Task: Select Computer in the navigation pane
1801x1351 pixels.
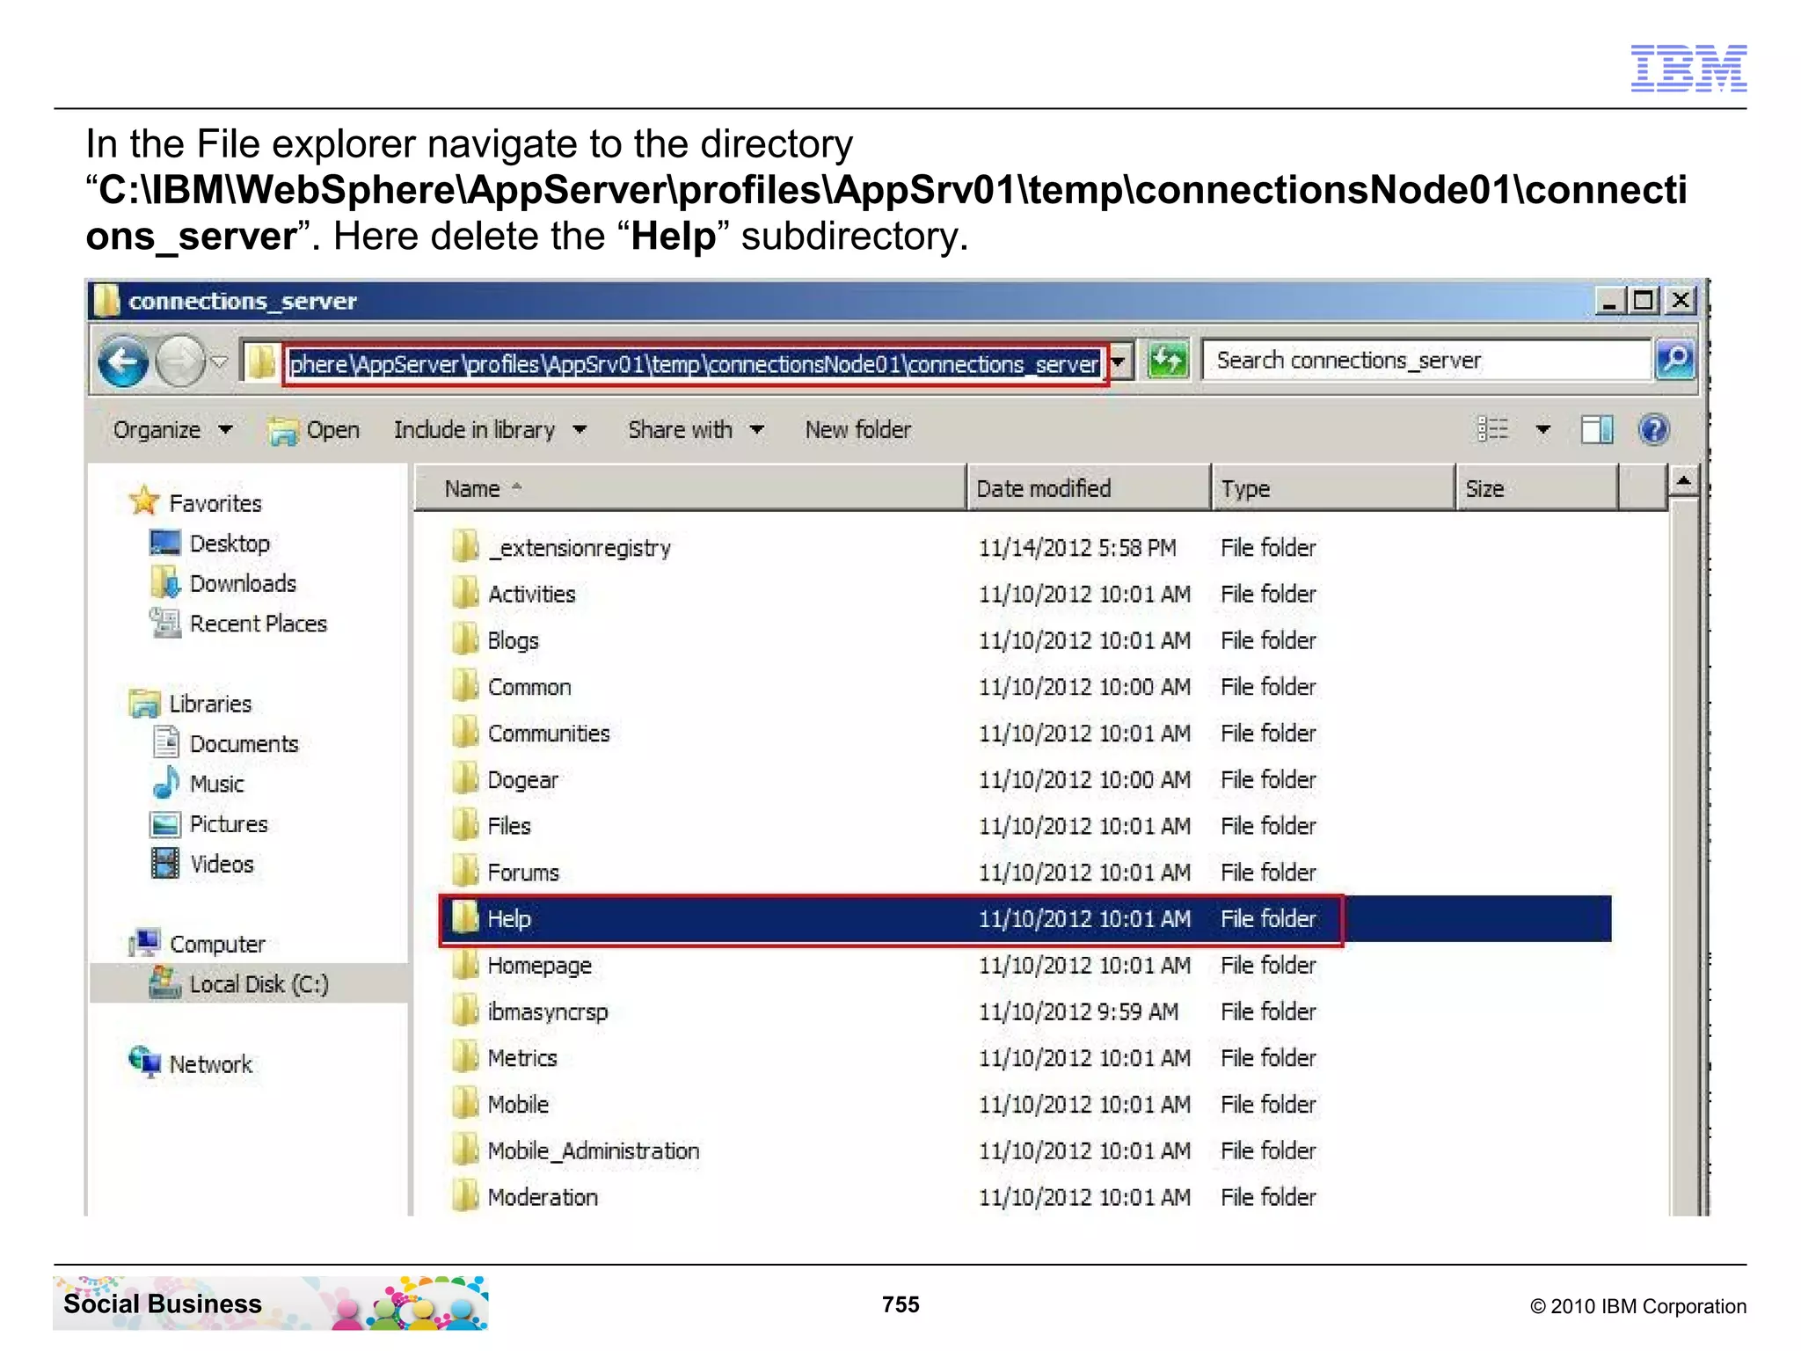Action: click(217, 945)
